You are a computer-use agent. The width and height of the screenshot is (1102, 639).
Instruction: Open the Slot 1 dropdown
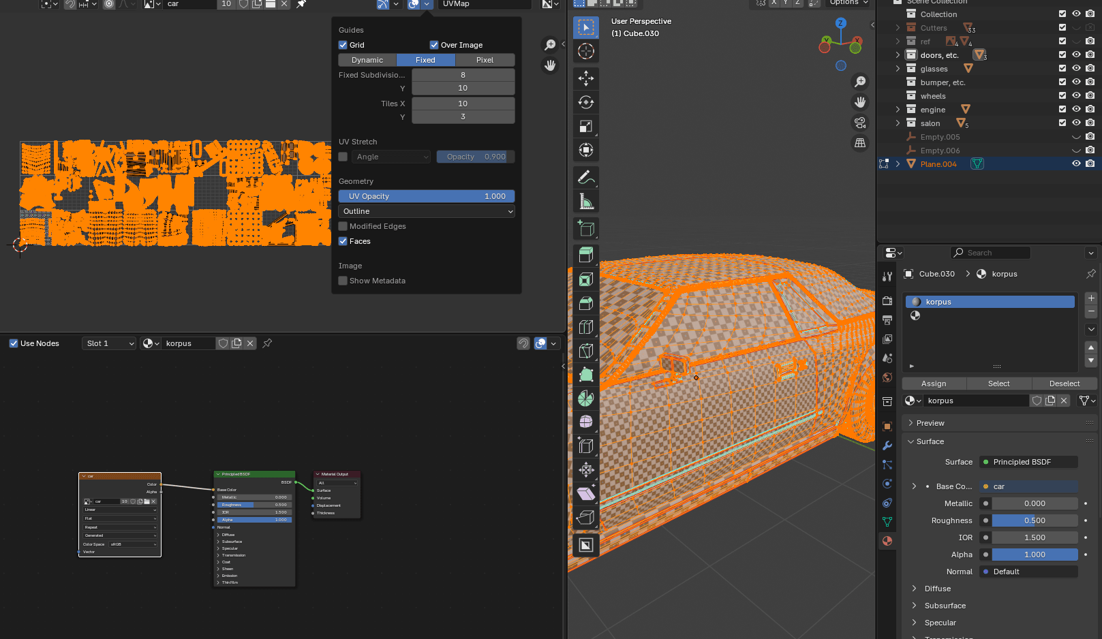click(110, 343)
